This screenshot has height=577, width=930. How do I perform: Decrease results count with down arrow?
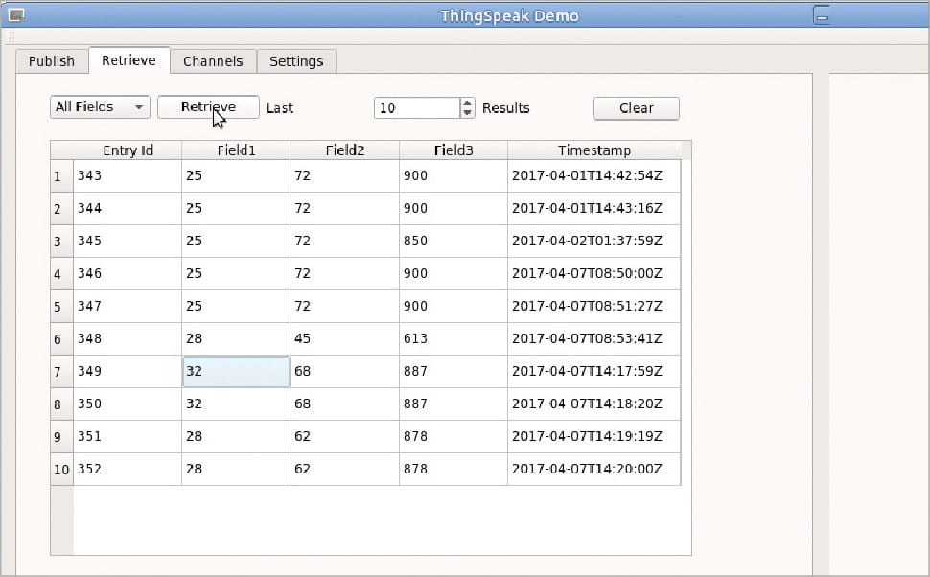pos(467,113)
